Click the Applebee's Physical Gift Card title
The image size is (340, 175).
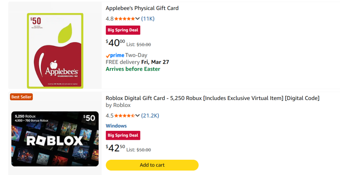pos(142,8)
